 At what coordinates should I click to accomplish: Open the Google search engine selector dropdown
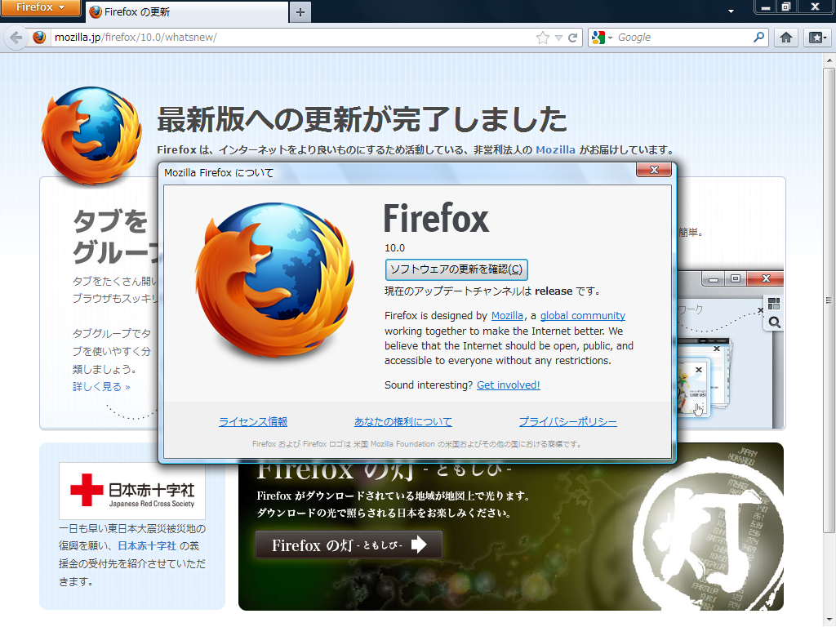[602, 38]
